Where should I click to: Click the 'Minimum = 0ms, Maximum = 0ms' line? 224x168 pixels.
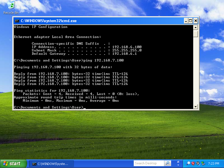(x=71, y=101)
